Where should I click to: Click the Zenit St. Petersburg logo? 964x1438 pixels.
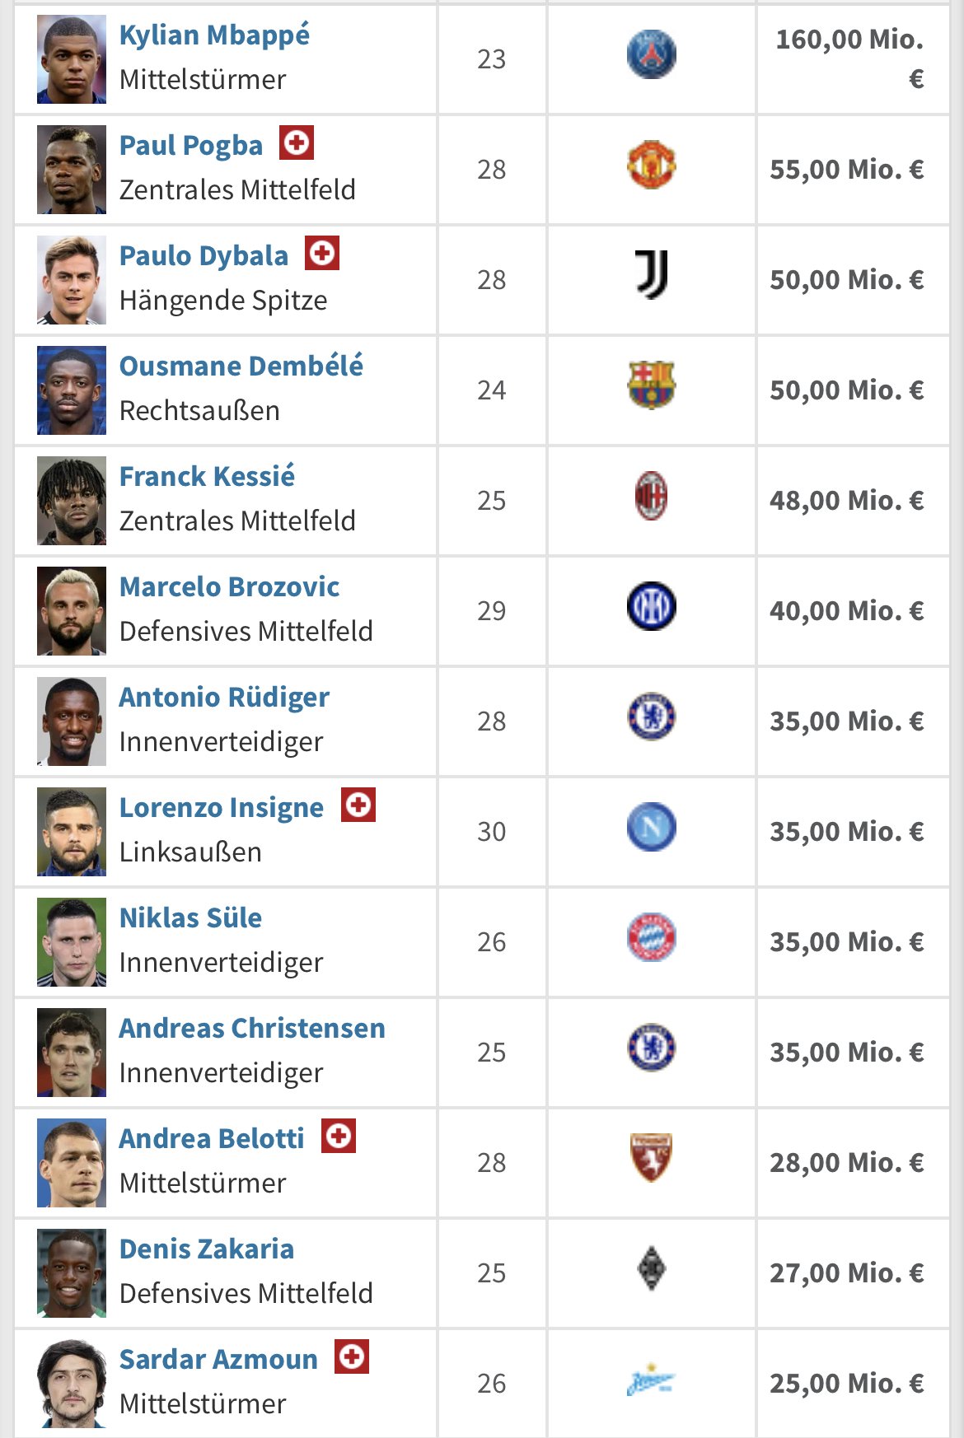pyautogui.click(x=651, y=1379)
